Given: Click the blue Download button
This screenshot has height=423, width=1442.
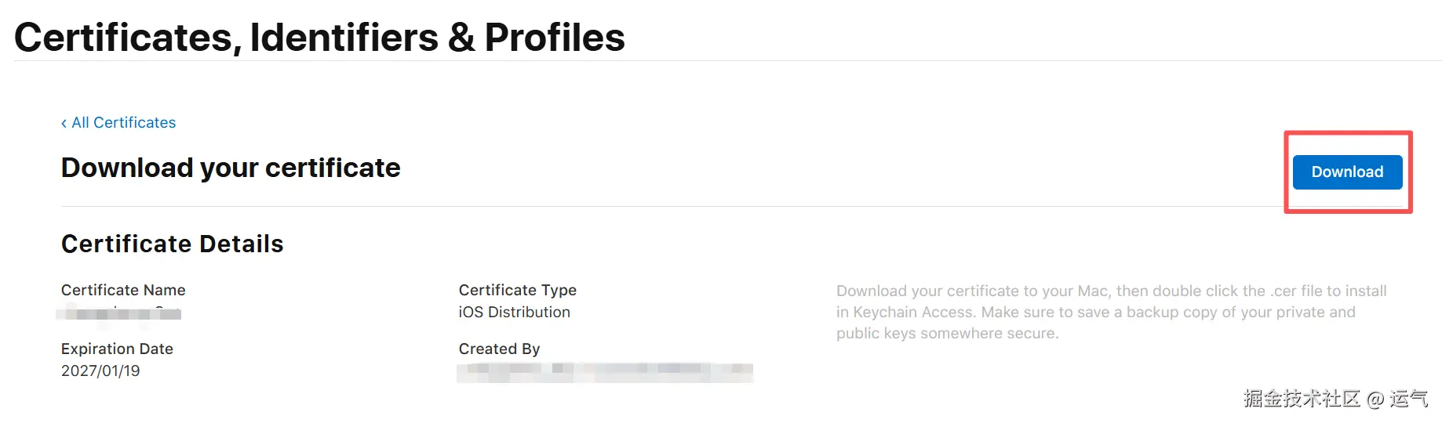Looking at the screenshot, I should tap(1347, 172).
